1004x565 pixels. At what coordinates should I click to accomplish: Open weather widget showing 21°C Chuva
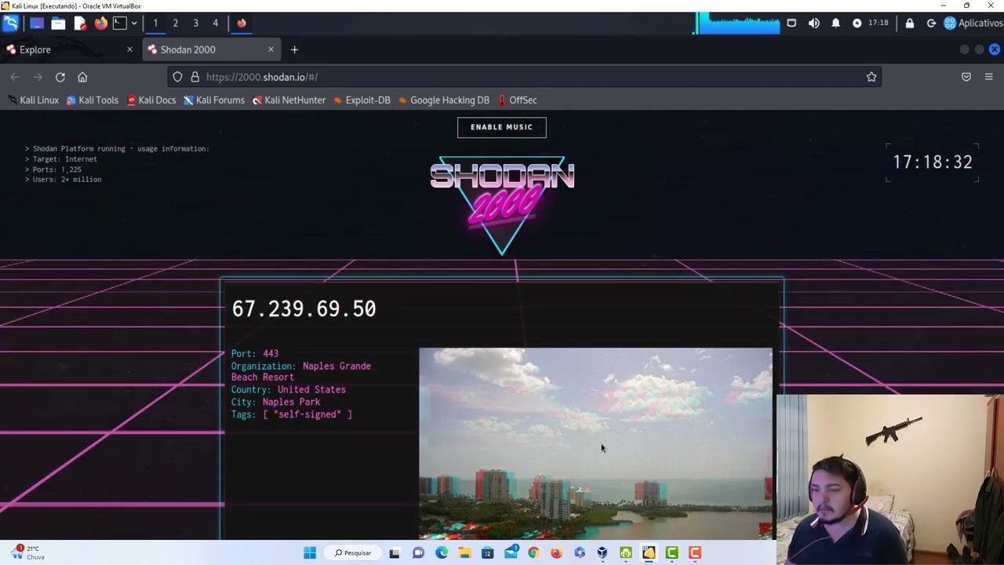(27, 552)
